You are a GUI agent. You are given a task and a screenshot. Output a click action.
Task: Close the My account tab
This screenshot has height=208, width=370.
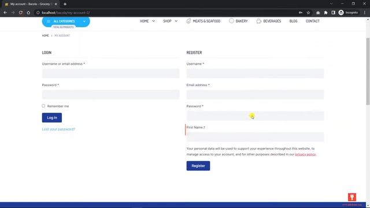point(56,4)
